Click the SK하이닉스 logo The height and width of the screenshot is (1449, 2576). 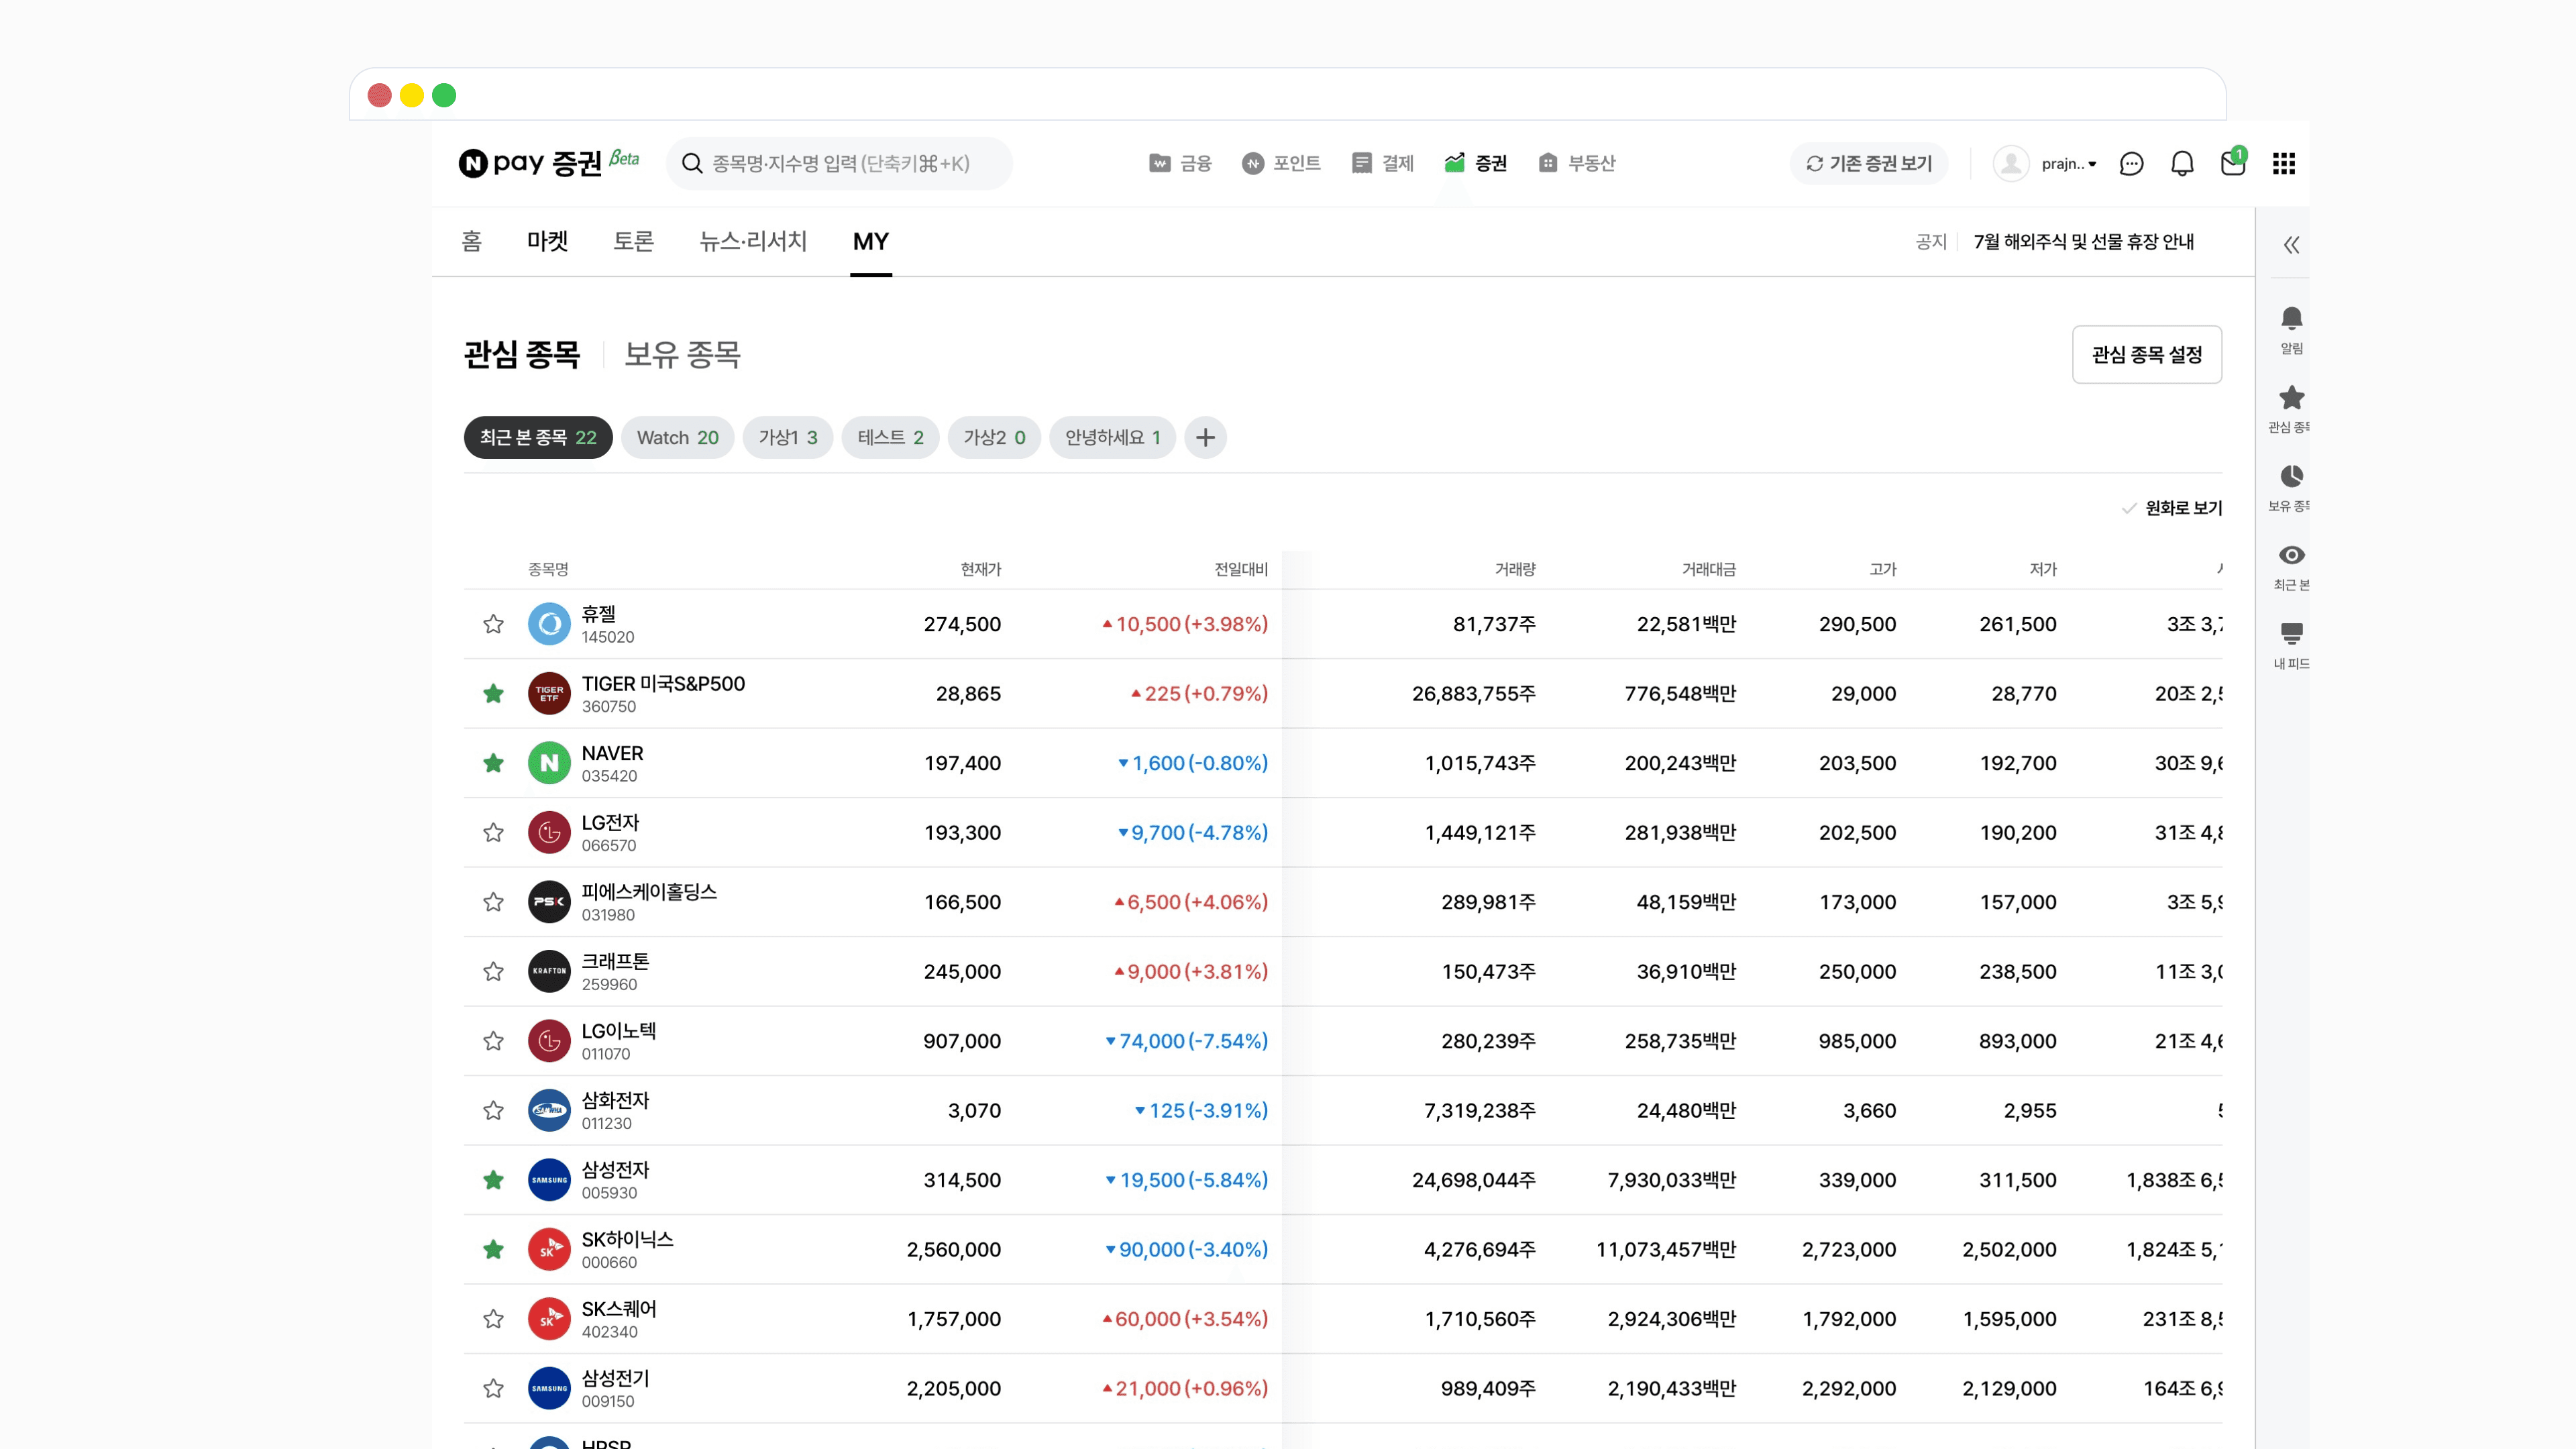pyautogui.click(x=549, y=1249)
